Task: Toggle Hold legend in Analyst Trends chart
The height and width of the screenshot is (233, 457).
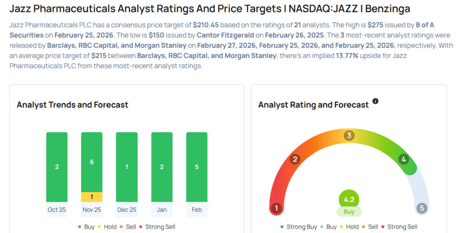Action: coord(108,227)
